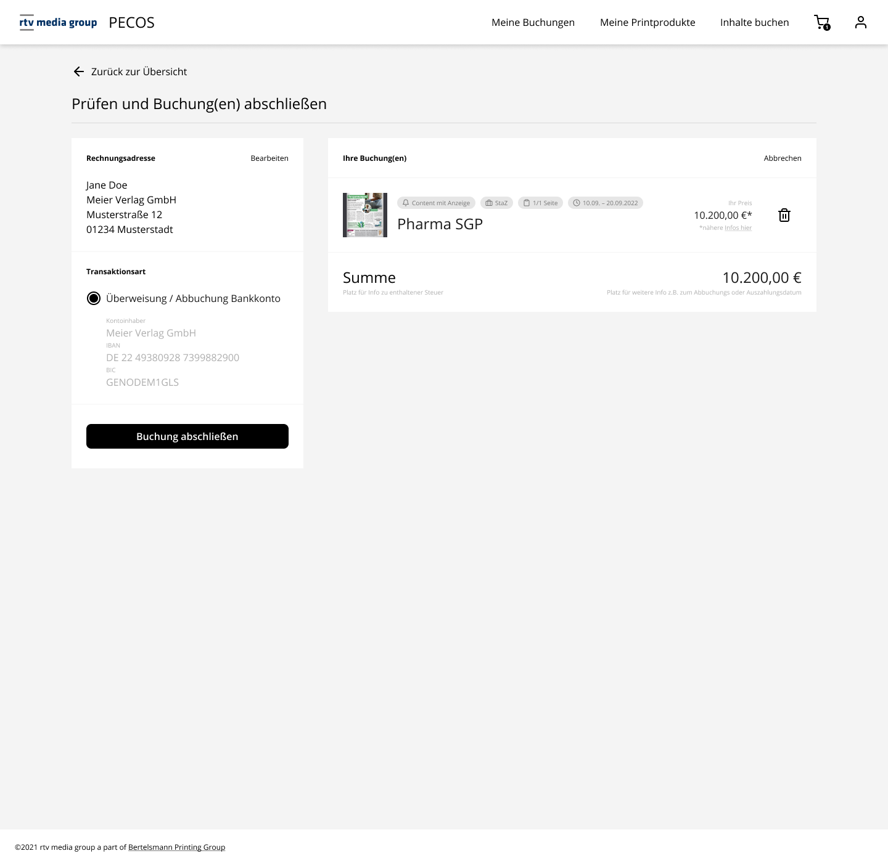Click the Pharma SGP title

pyautogui.click(x=440, y=224)
